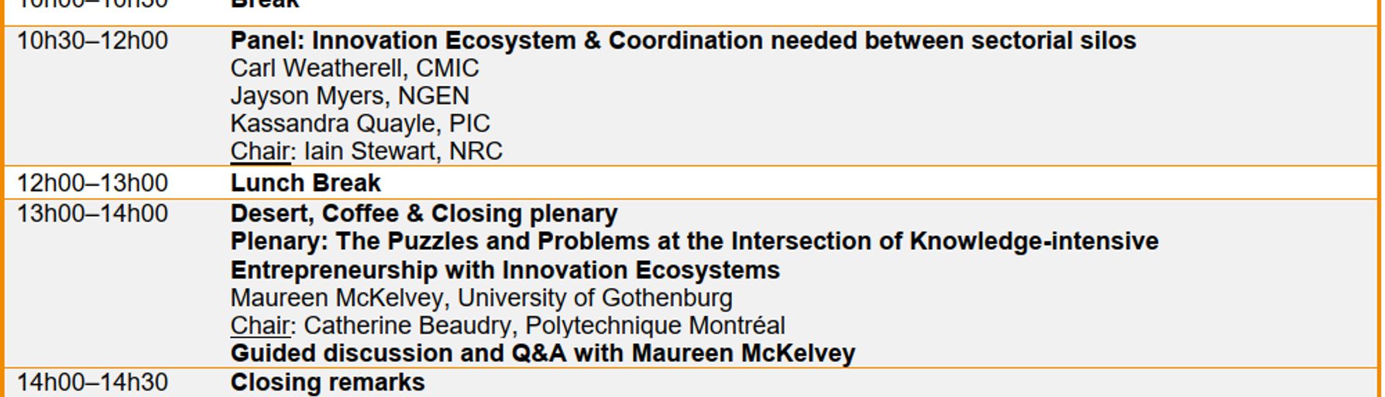
Task: Click Kassandra Quayle, PIC entry
Action: tap(359, 124)
